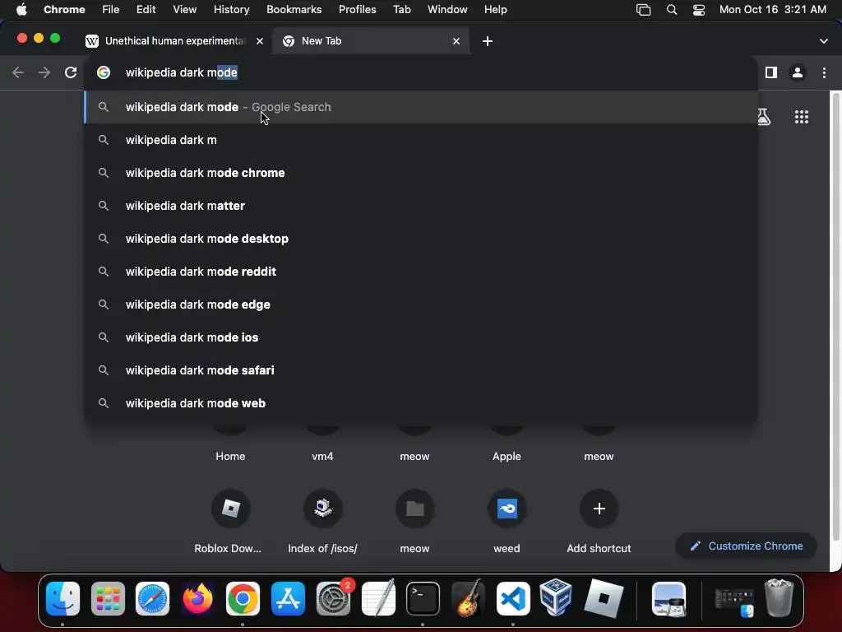Close the Unethical human experimentation tab
Screen dimensions: 842x632
click(259, 41)
